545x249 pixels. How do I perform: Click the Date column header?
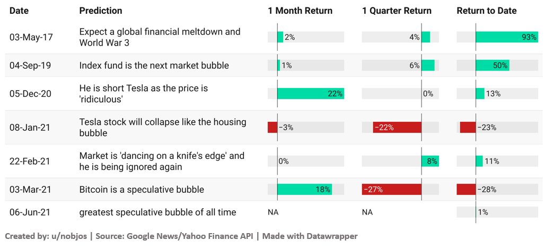pos(19,11)
